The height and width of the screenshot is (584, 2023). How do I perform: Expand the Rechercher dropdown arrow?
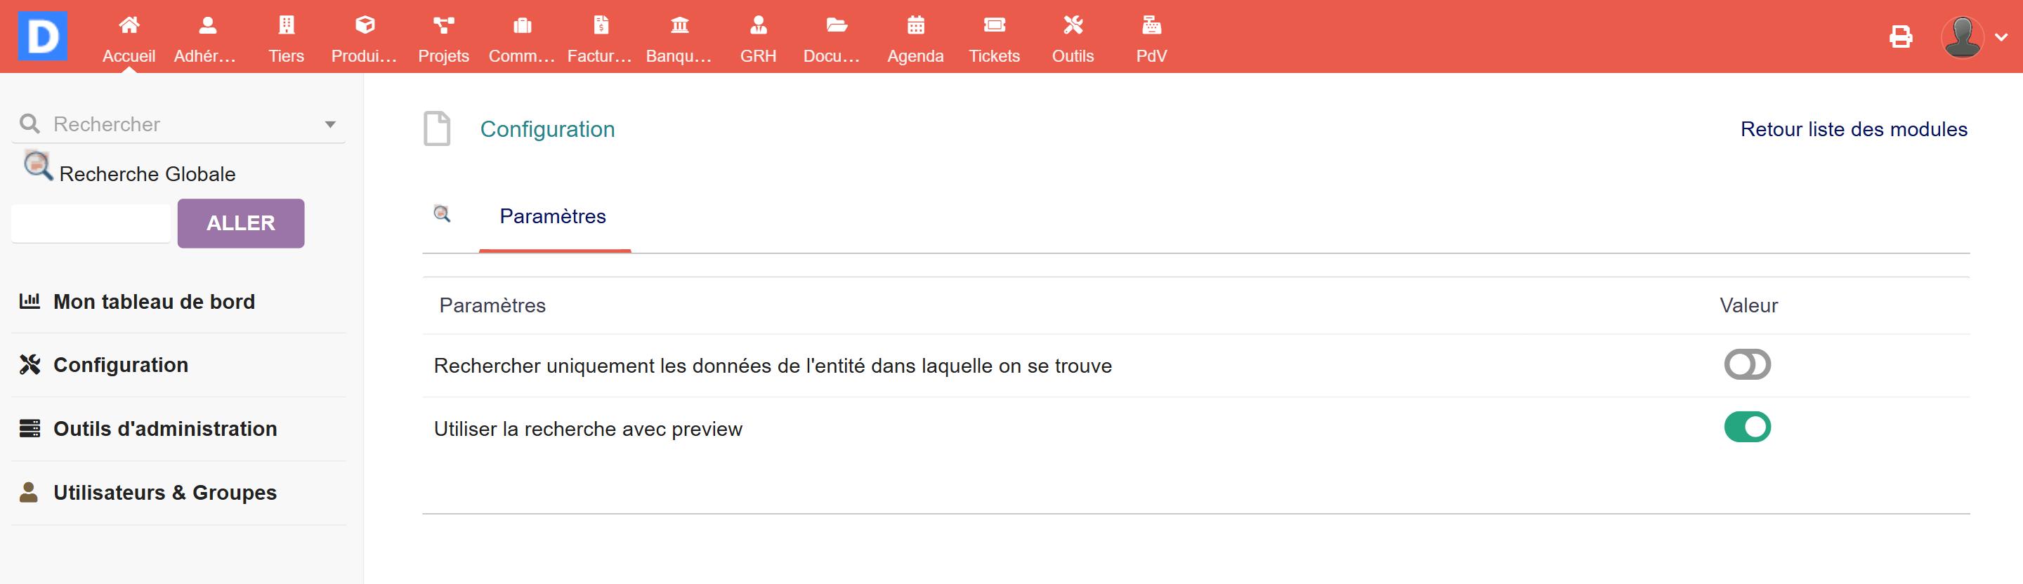[330, 125]
